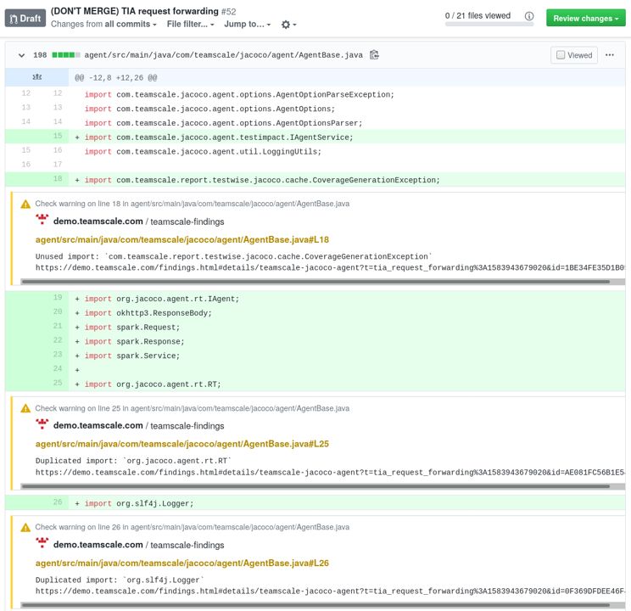Viewport: 631px width, 611px height.
Task: Open the 'Changes from all commits' dropdown
Action: [x=103, y=24]
